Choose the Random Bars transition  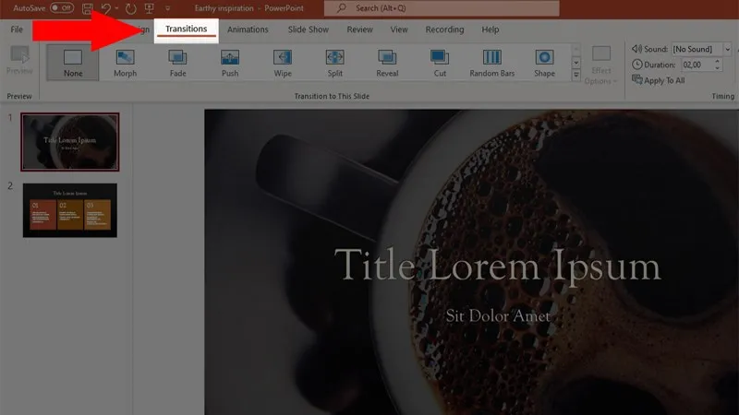(x=492, y=62)
